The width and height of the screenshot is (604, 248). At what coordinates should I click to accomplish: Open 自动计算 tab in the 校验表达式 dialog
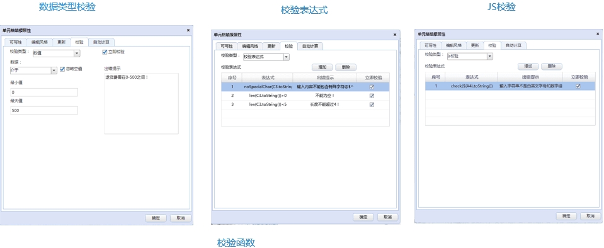[310, 46]
